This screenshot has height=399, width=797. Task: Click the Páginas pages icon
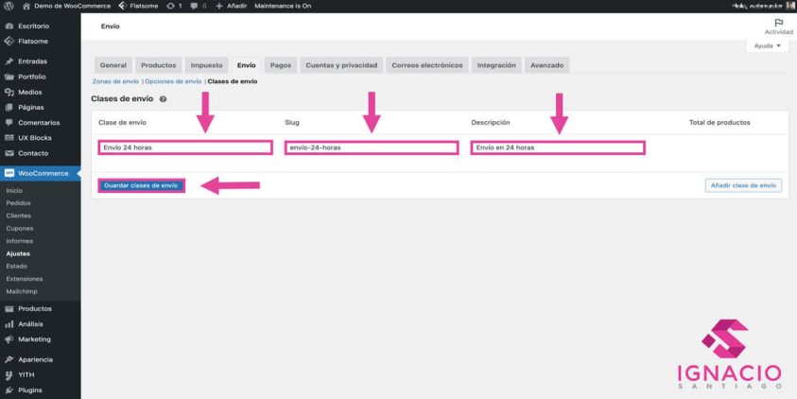point(9,107)
